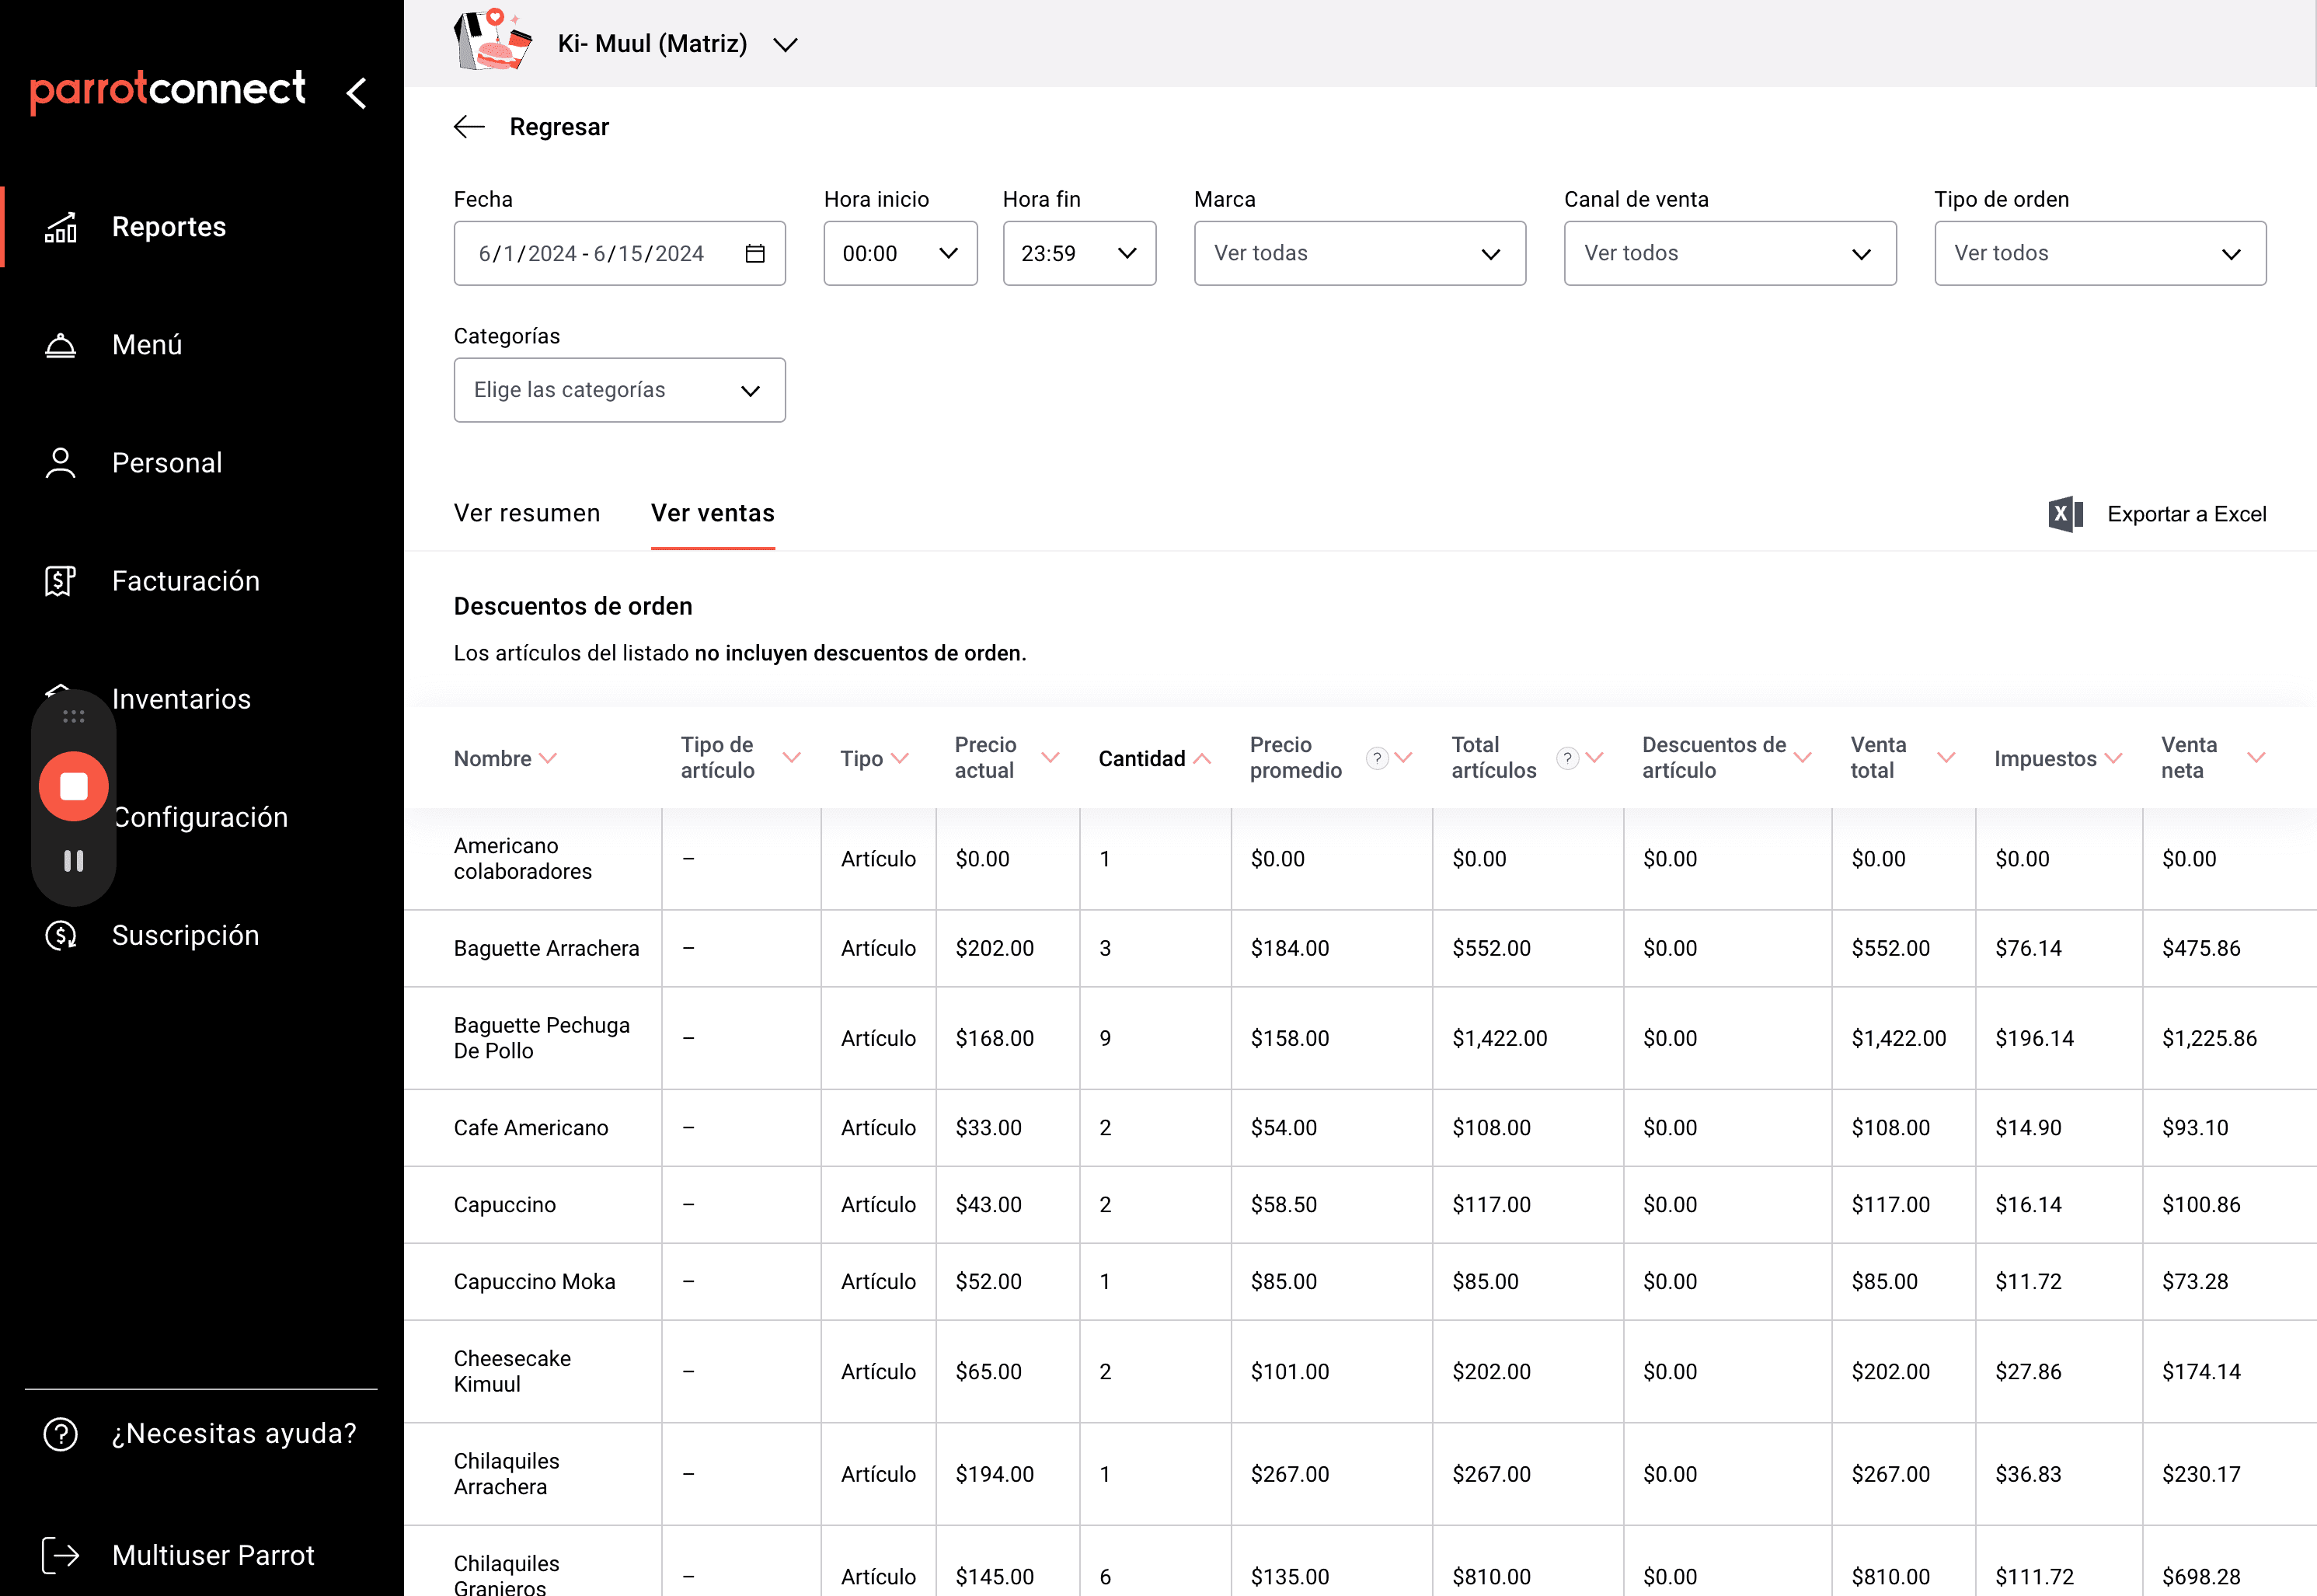This screenshot has height=1596, width=2317.
Task: Click the help question mark icon
Action: pos(61,1434)
